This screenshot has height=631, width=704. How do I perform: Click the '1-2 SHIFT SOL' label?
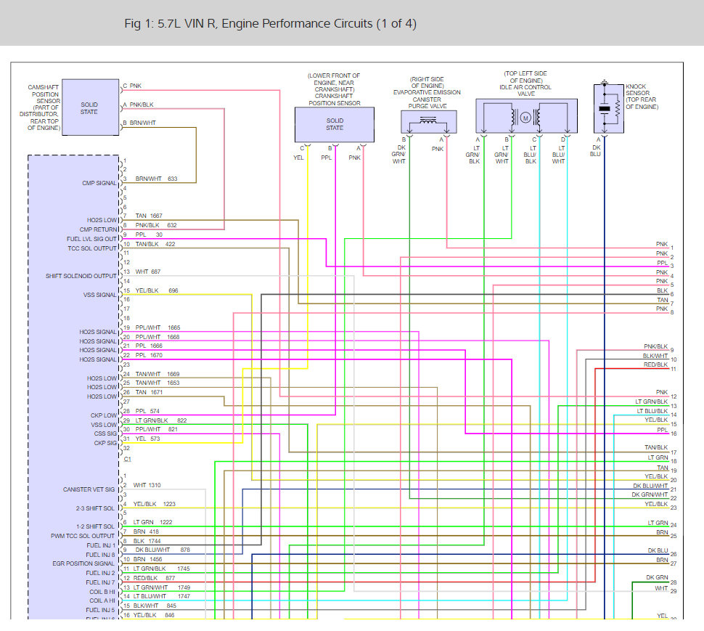(x=95, y=527)
